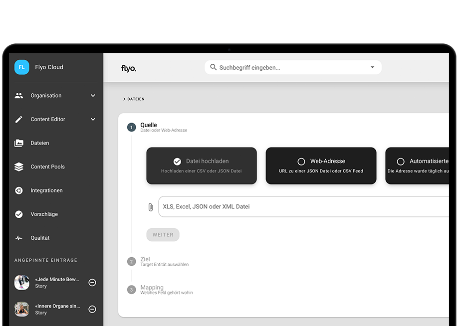Click the flyo logo
Image resolution: width=459 pixels, height=326 pixels.
pyautogui.click(x=129, y=68)
